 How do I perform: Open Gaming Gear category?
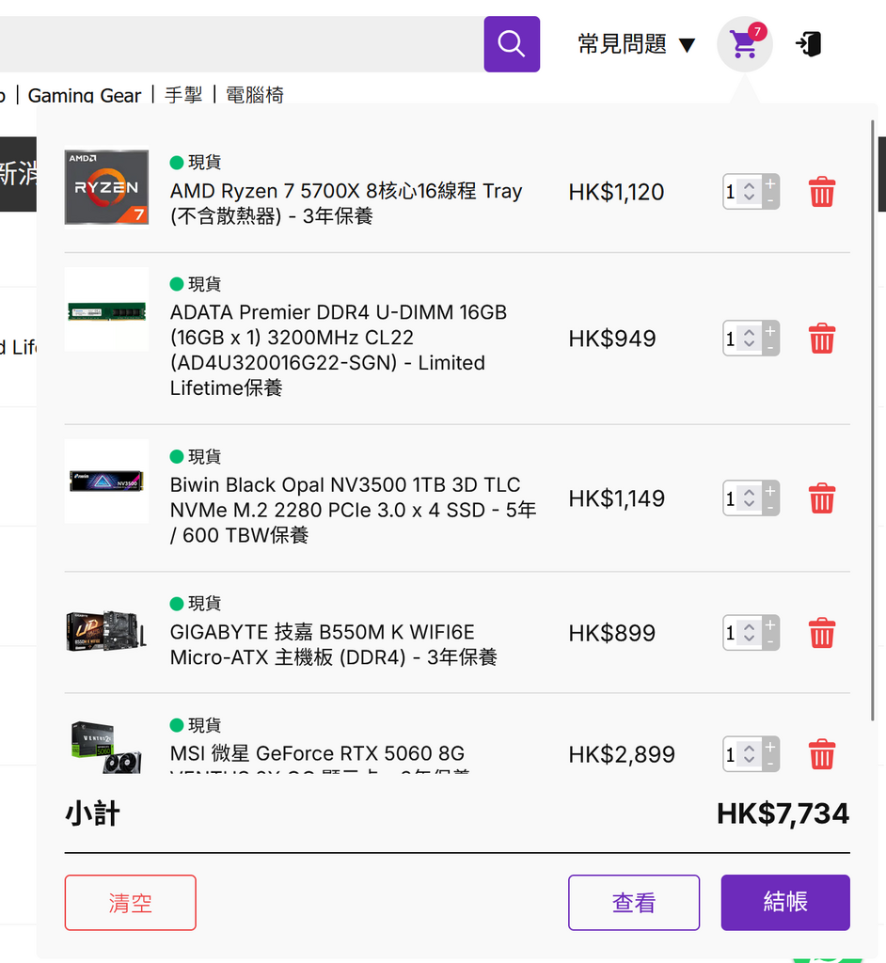(x=85, y=96)
